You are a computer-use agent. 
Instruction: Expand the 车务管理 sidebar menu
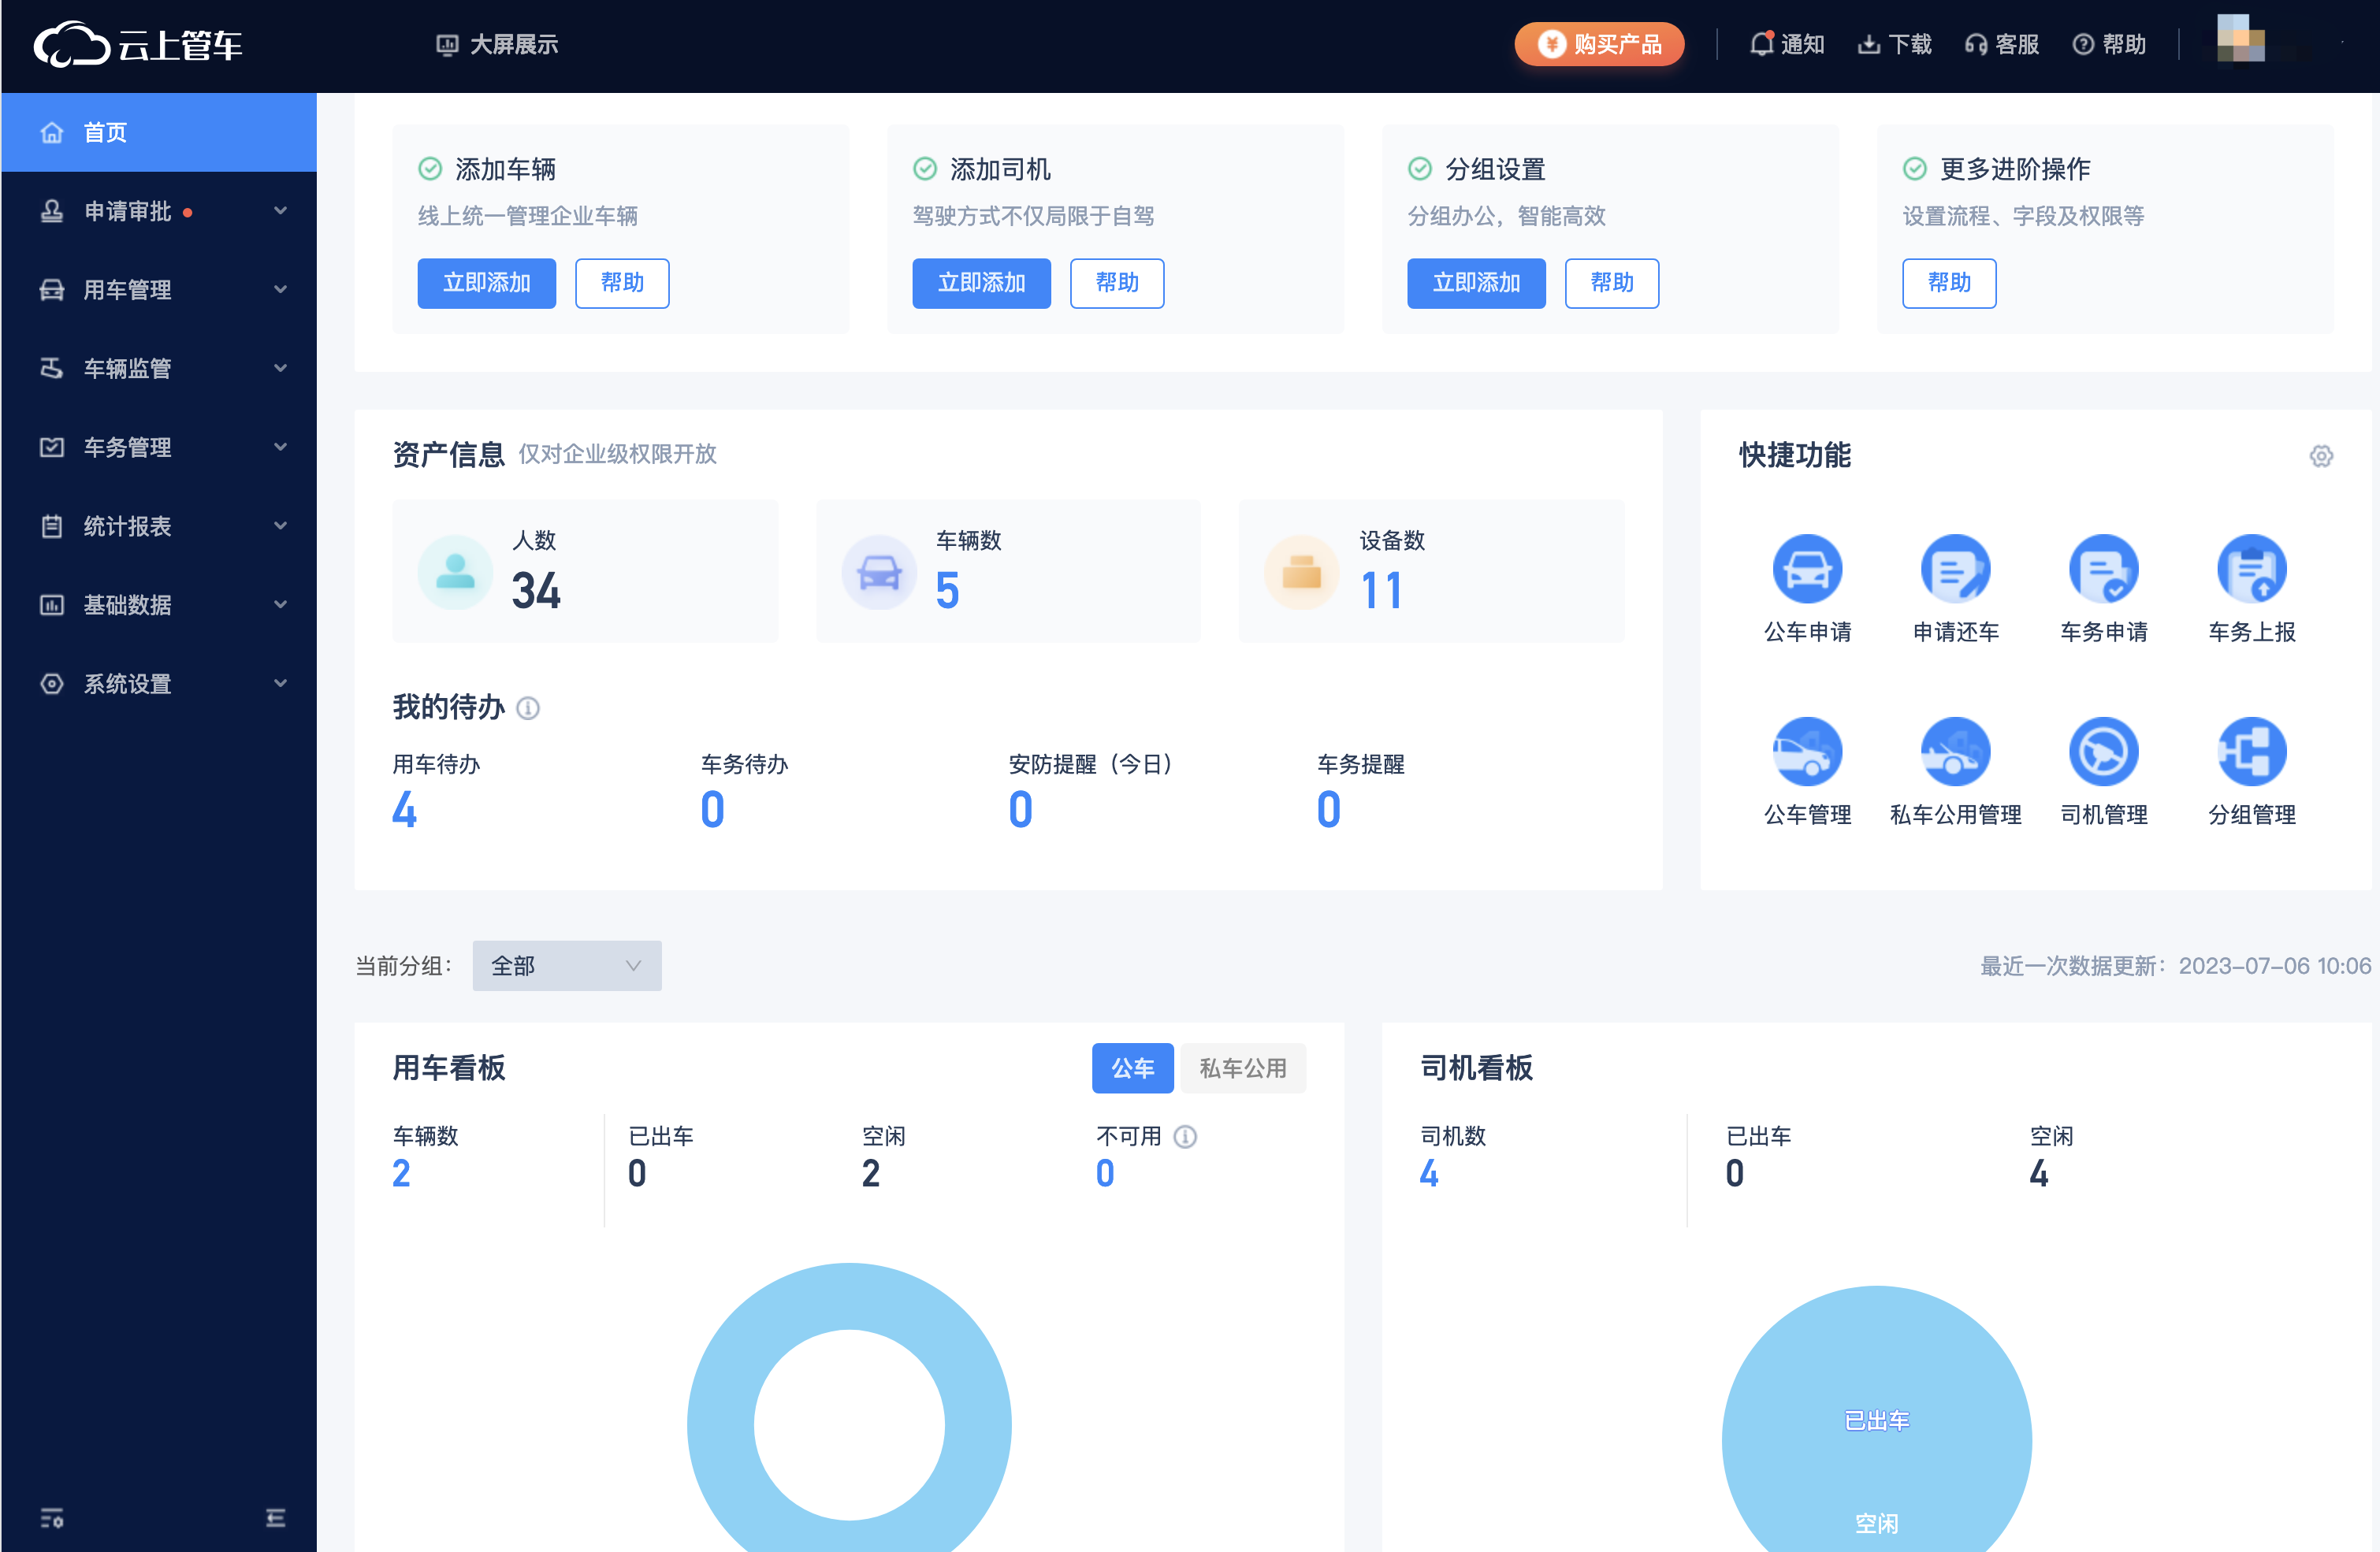[159, 447]
